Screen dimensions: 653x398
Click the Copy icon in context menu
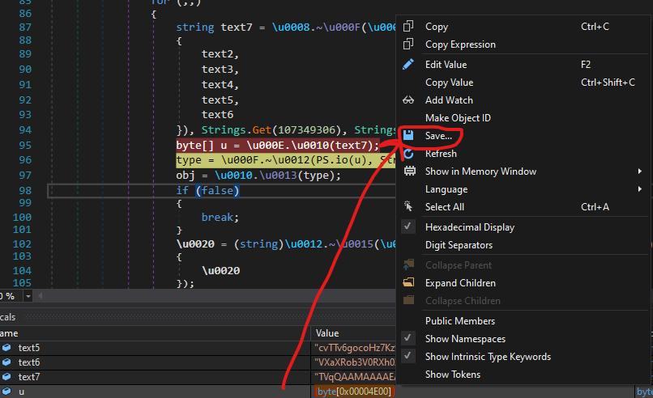pyautogui.click(x=408, y=27)
